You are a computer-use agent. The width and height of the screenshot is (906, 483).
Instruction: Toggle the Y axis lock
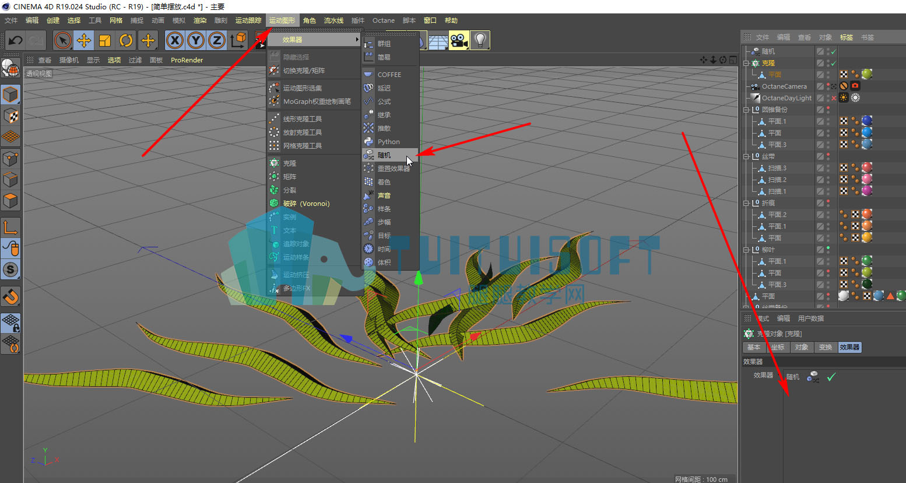pyautogui.click(x=196, y=40)
